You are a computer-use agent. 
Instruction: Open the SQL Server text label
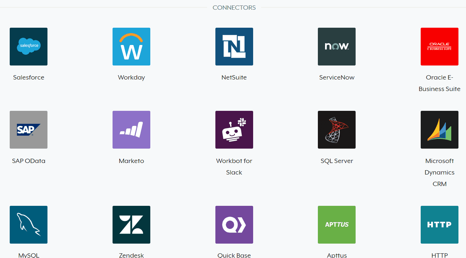coord(337,161)
